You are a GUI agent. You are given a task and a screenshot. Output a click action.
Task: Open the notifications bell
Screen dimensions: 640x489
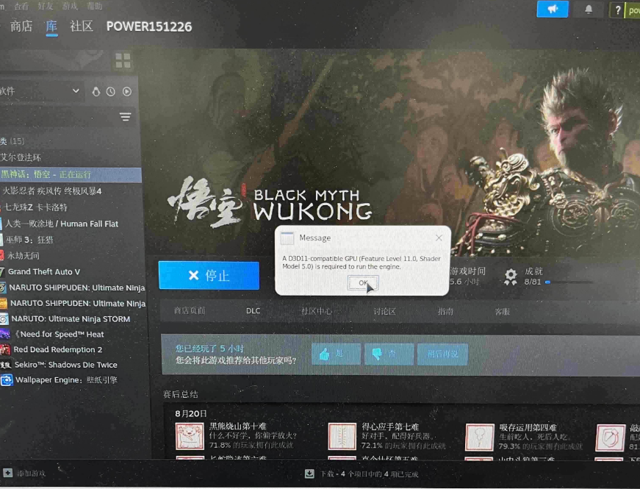click(x=589, y=10)
